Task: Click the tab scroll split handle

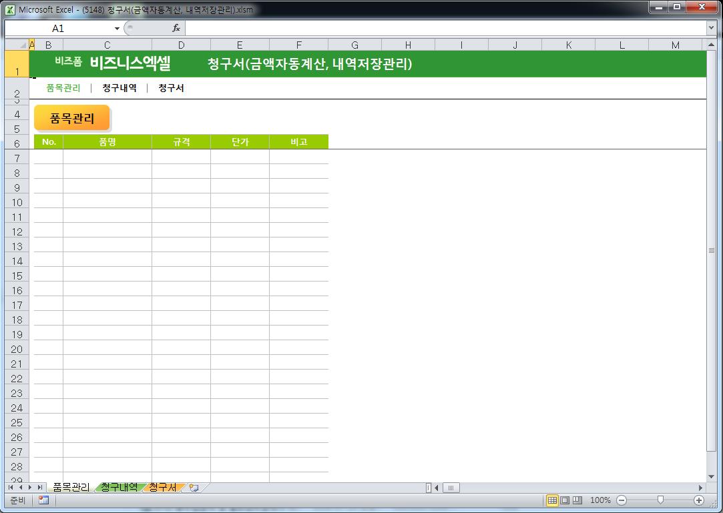Action: [x=429, y=488]
